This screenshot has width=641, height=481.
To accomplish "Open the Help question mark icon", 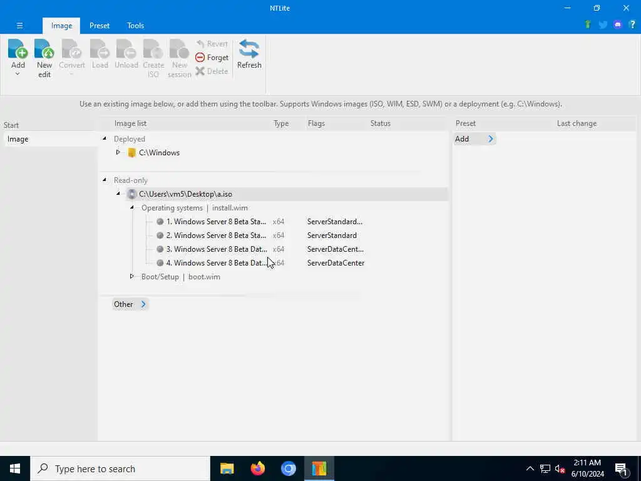I will pyautogui.click(x=632, y=24).
